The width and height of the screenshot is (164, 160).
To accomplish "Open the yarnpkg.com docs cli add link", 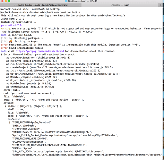I will pos(40,51).
